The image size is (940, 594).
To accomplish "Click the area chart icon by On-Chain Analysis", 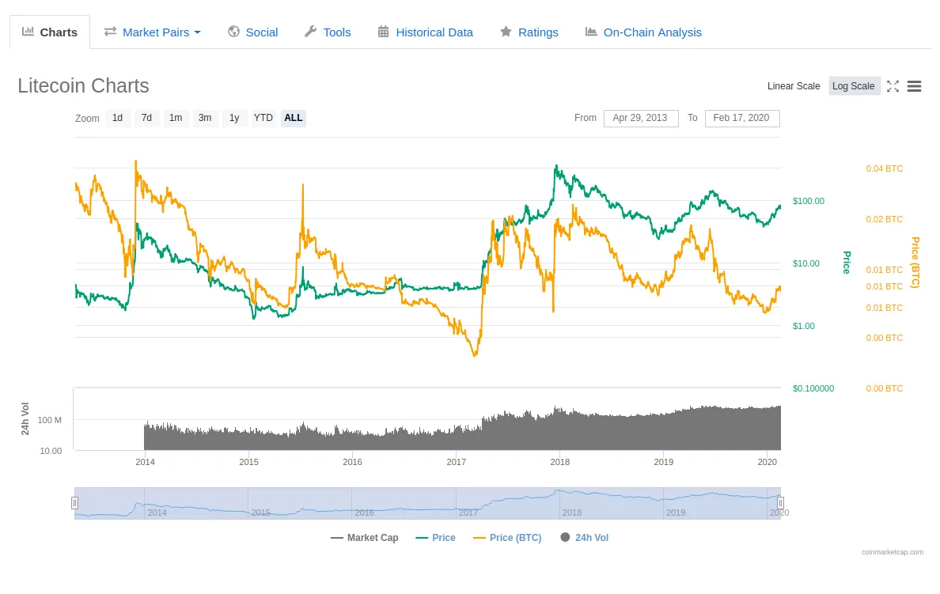I will (x=591, y=31).
